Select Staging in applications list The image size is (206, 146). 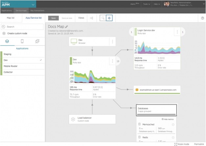click(x=22, y=54)
